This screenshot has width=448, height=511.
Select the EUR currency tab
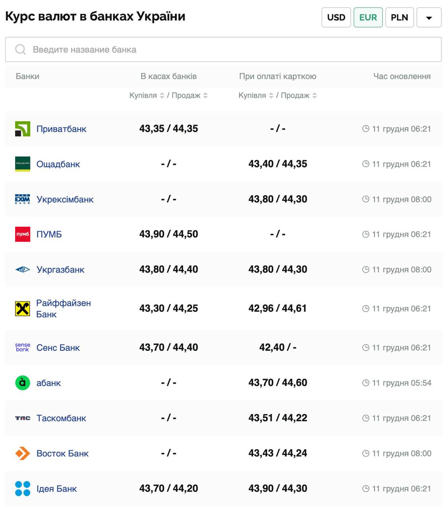point(368,18)
